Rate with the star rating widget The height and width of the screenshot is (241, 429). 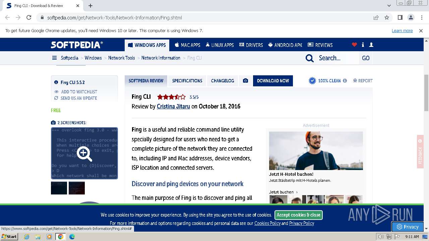[171, 97]
